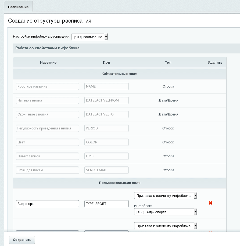Click the Регулярность проведения занятия field

point(47,128)
